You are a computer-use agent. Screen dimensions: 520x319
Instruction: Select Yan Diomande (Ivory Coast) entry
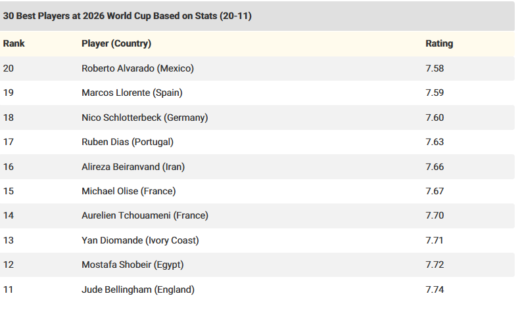[140, 240]
